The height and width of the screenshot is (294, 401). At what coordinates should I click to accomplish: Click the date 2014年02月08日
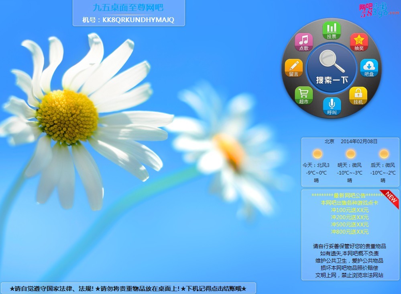(x=359, y=142)
